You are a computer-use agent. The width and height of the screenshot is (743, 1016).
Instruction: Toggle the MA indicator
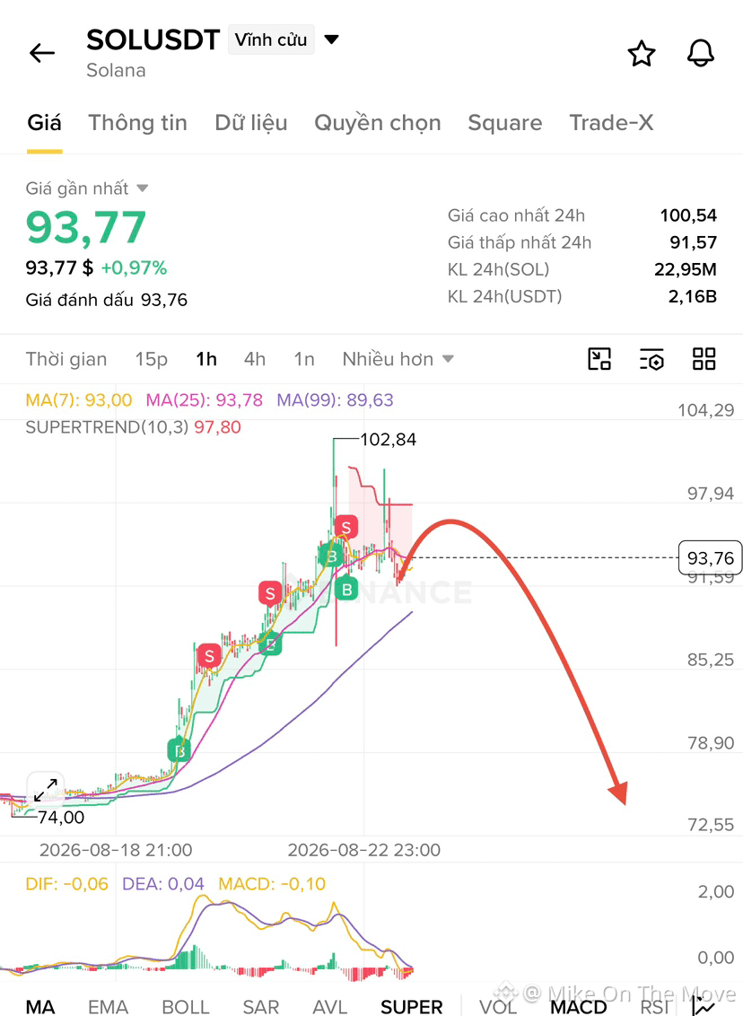(x=40, y=1006)
